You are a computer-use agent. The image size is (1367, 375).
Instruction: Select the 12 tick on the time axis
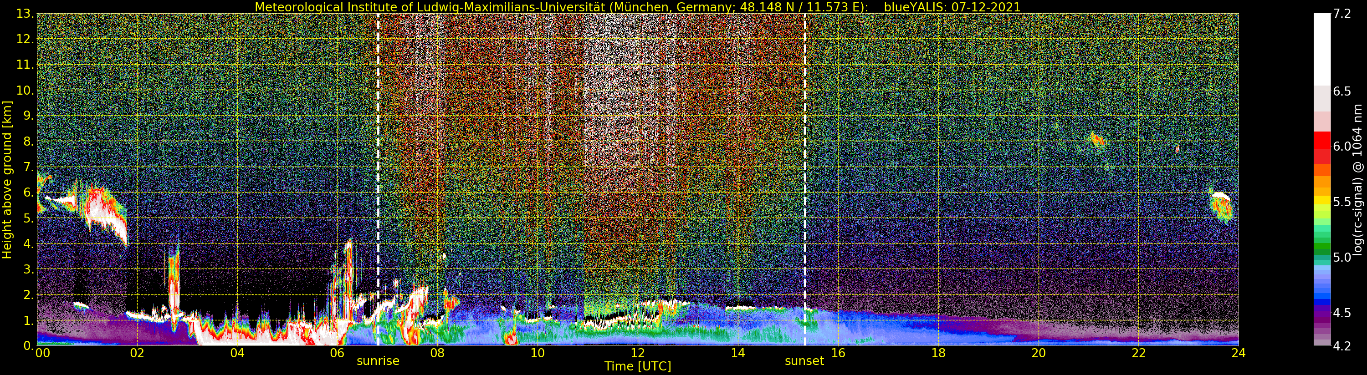click(637, 353)
